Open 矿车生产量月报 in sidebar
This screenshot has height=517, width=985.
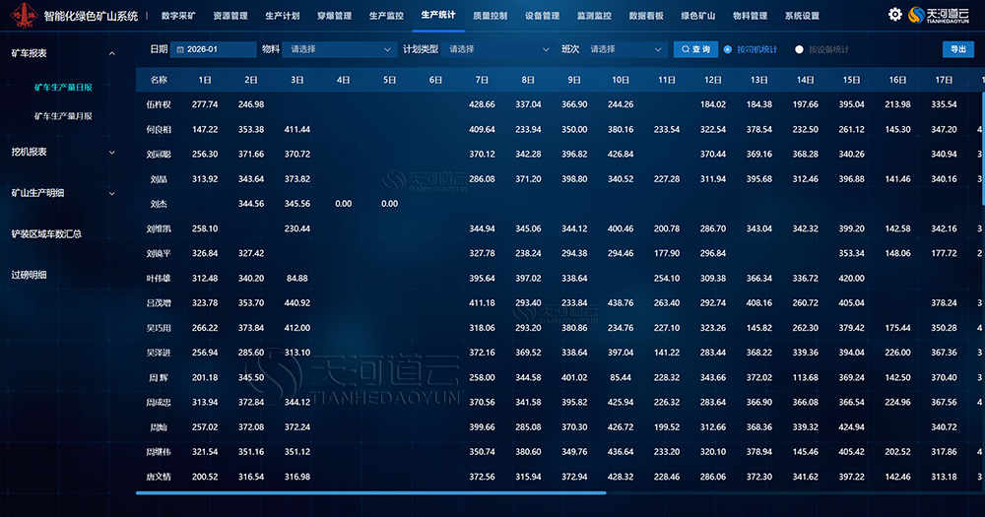(x=63, y=116)
